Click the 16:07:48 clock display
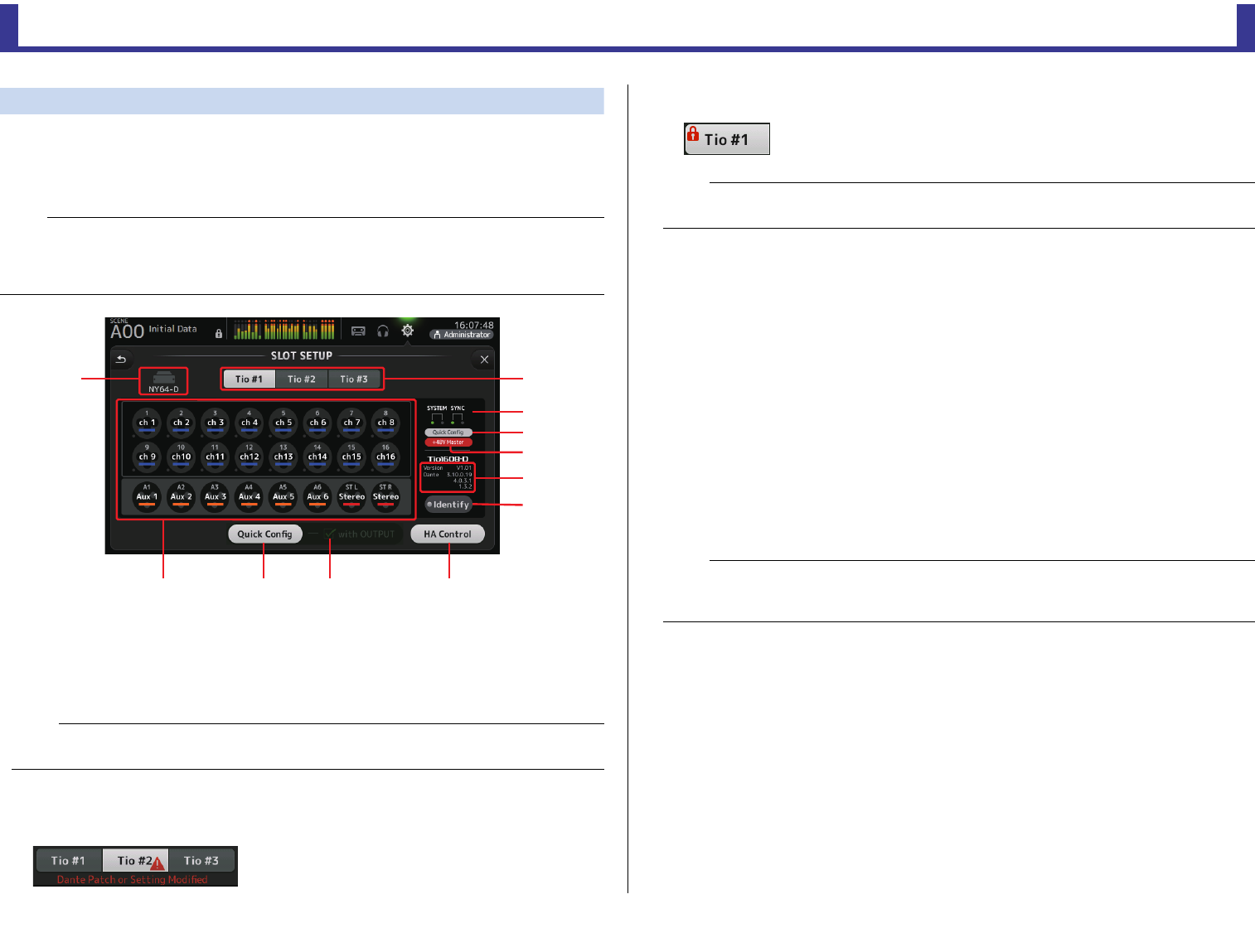Image resolution: width=1255 pixels, height=928 pixels. [474, 325]
